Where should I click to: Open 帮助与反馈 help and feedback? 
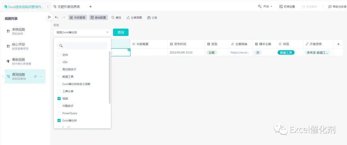[337, 7]
